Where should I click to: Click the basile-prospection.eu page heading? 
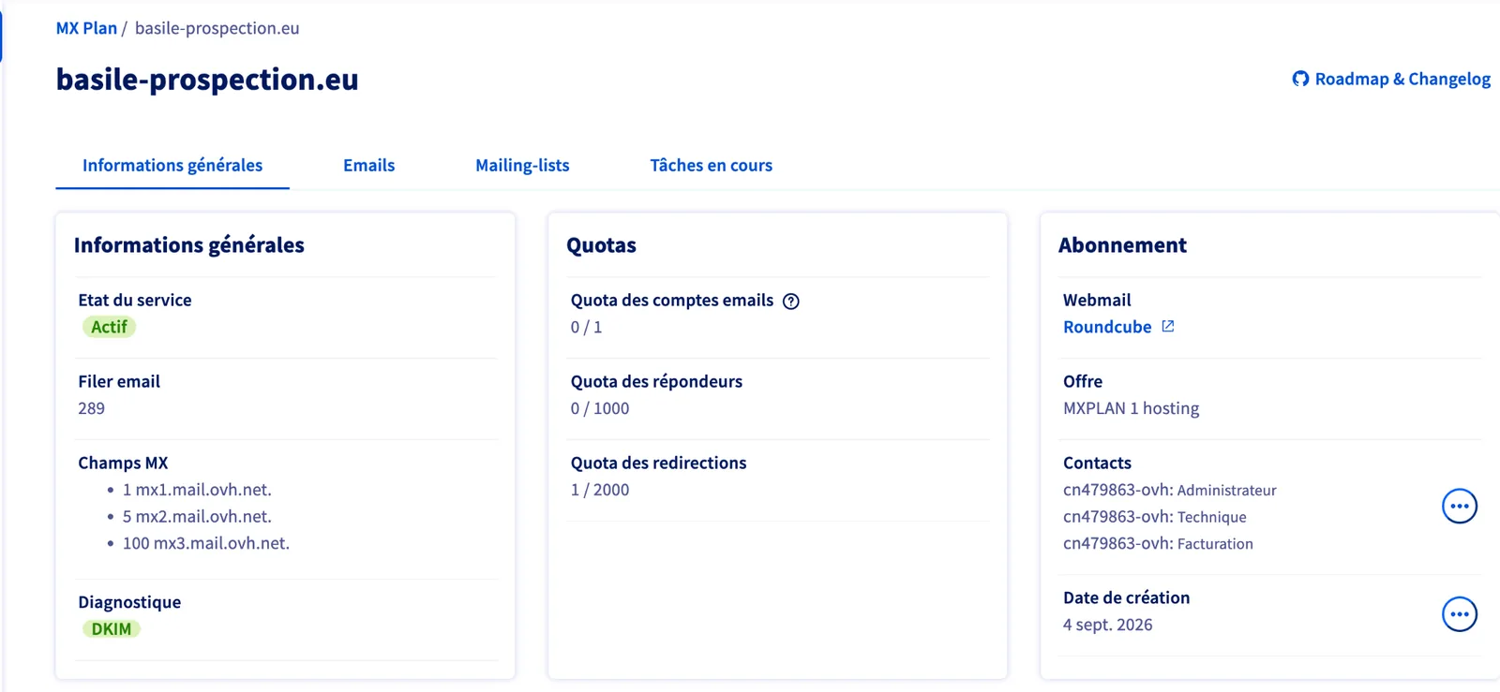point(207,80)
